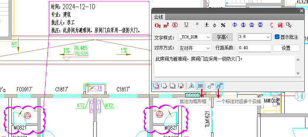Insert the percent % symbol
The image size is (308, 137).
tap(223, 25)
